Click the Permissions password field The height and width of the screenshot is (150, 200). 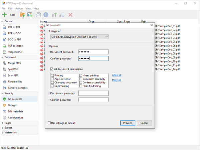pos(93,93)
